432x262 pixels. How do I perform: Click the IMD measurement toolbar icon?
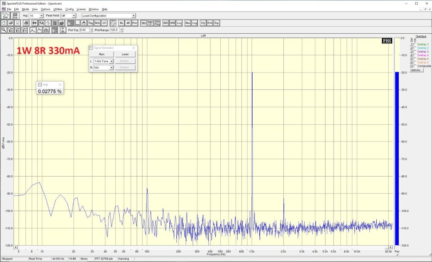[x=165, y=22]
